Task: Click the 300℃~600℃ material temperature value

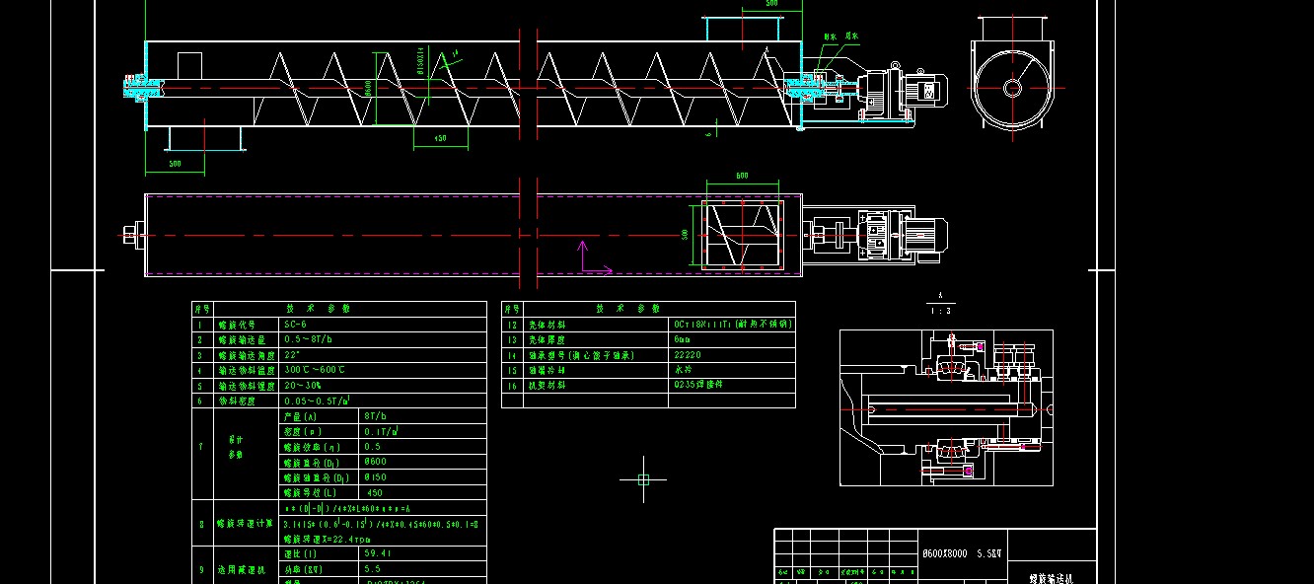Action: (314, 370)
